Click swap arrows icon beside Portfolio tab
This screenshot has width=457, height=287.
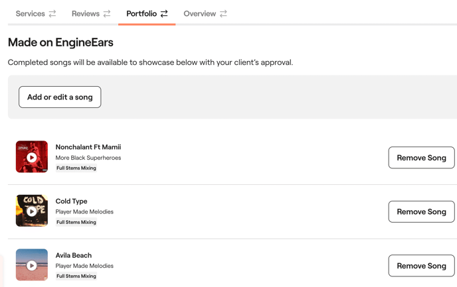(164, 14)
